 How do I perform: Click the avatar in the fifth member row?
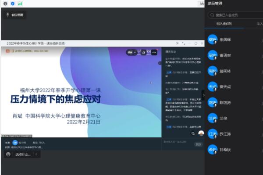pos(213,102)
